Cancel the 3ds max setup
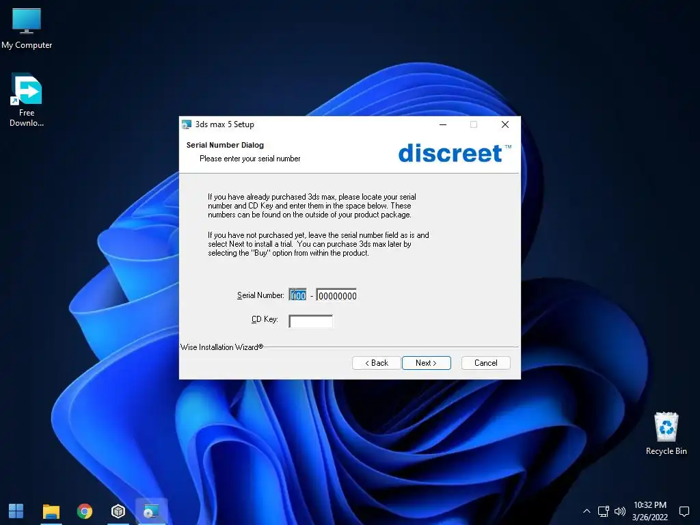Viewport: 700px width, 525px height. [x=486, y=363]
